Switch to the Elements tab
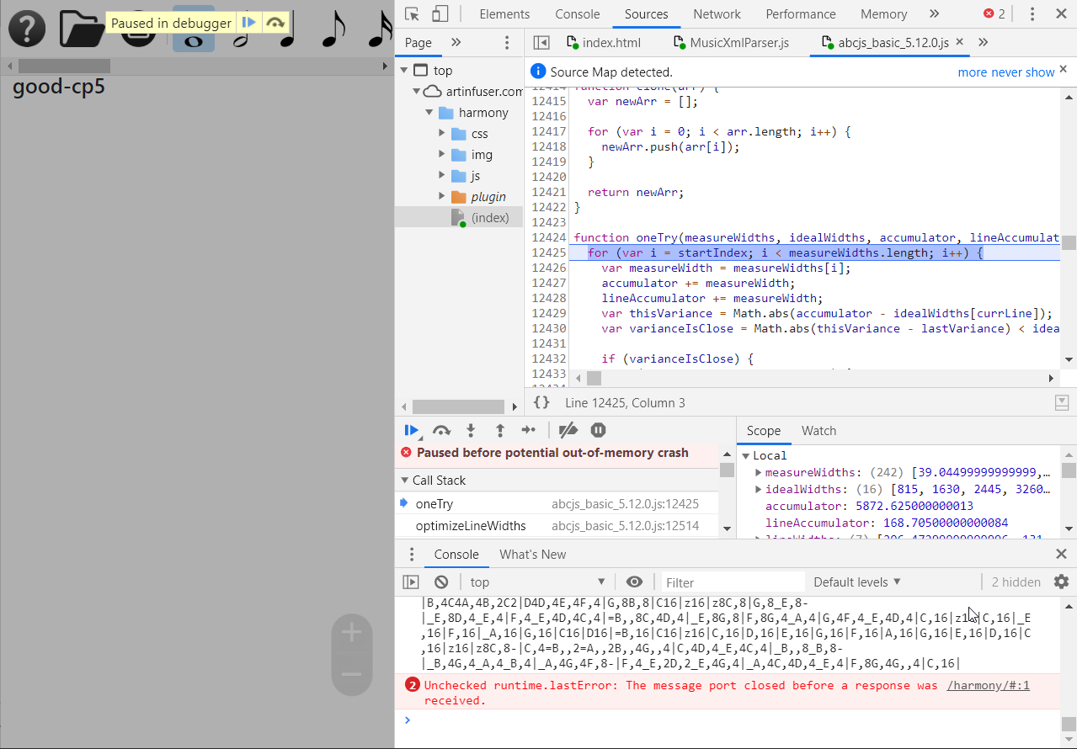 504,13
